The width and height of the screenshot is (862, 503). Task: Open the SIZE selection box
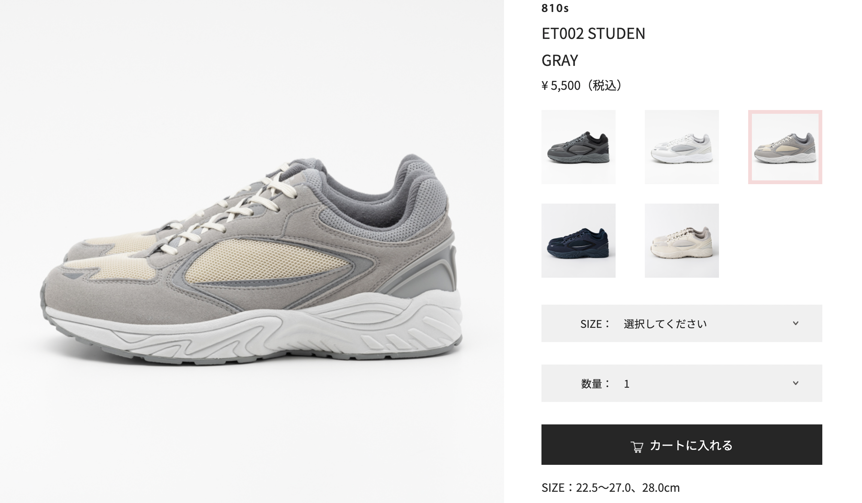(682, 323)
